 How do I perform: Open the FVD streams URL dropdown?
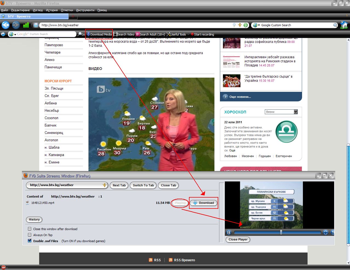coord(104,185)
